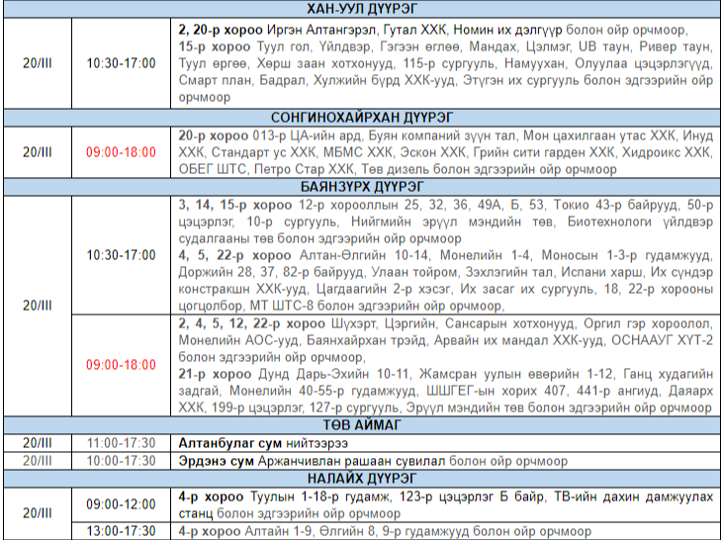The image size is (722, 541).
Task: Select the 09:00-12:00 time in Налайх section
Action: pyautogui.click(x=121, y=505)
